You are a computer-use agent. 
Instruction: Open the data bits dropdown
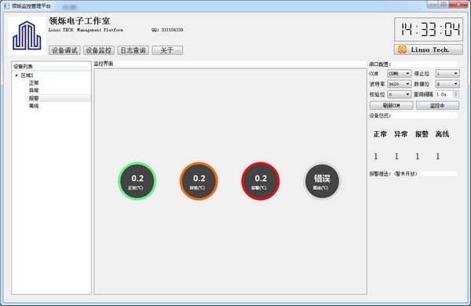pyautogui.click(x=447, y=84)
